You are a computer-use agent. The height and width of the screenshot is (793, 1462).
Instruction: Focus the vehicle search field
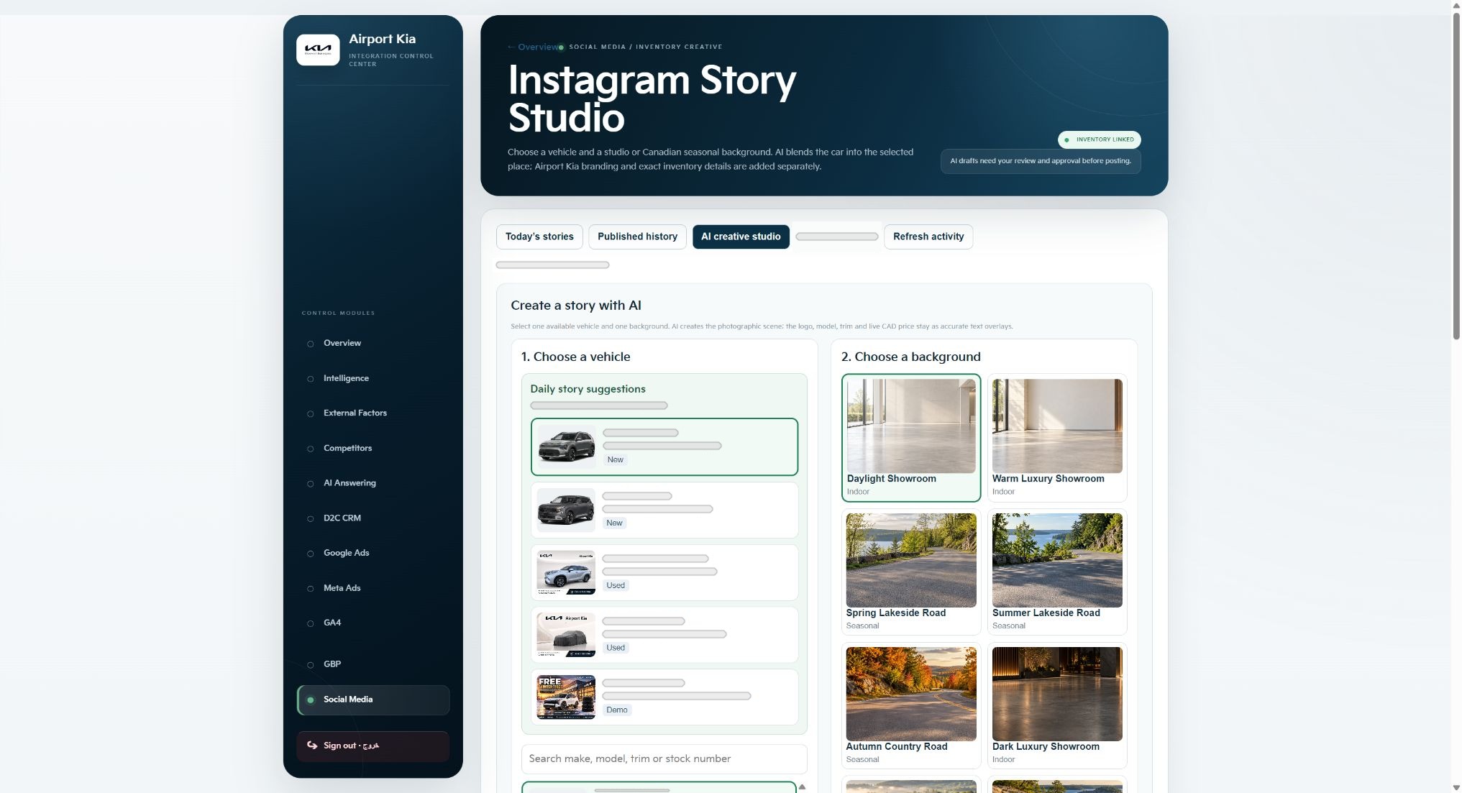[x=664, y=759]
